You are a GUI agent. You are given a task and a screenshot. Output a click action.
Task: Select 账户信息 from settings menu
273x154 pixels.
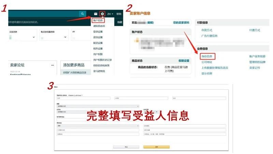click(98, 20)
